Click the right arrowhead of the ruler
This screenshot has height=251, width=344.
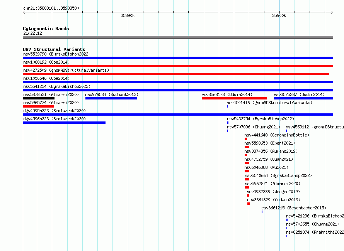332,12
